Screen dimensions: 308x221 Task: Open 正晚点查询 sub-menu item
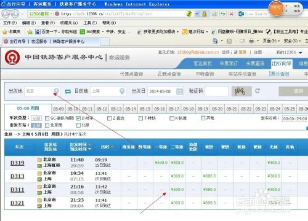tap(169, 74)
